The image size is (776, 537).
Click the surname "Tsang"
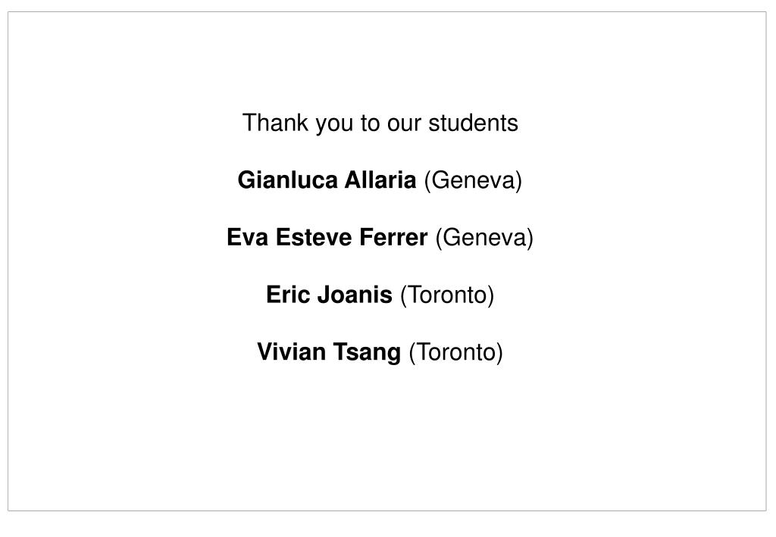(x=366, y=352)
